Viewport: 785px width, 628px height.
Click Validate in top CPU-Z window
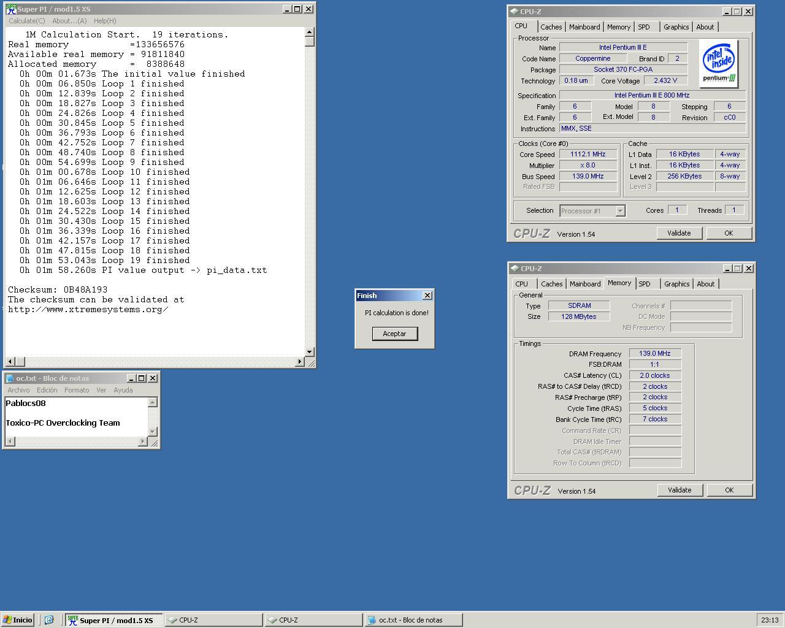pyautogui.click(x=679, y=233)
